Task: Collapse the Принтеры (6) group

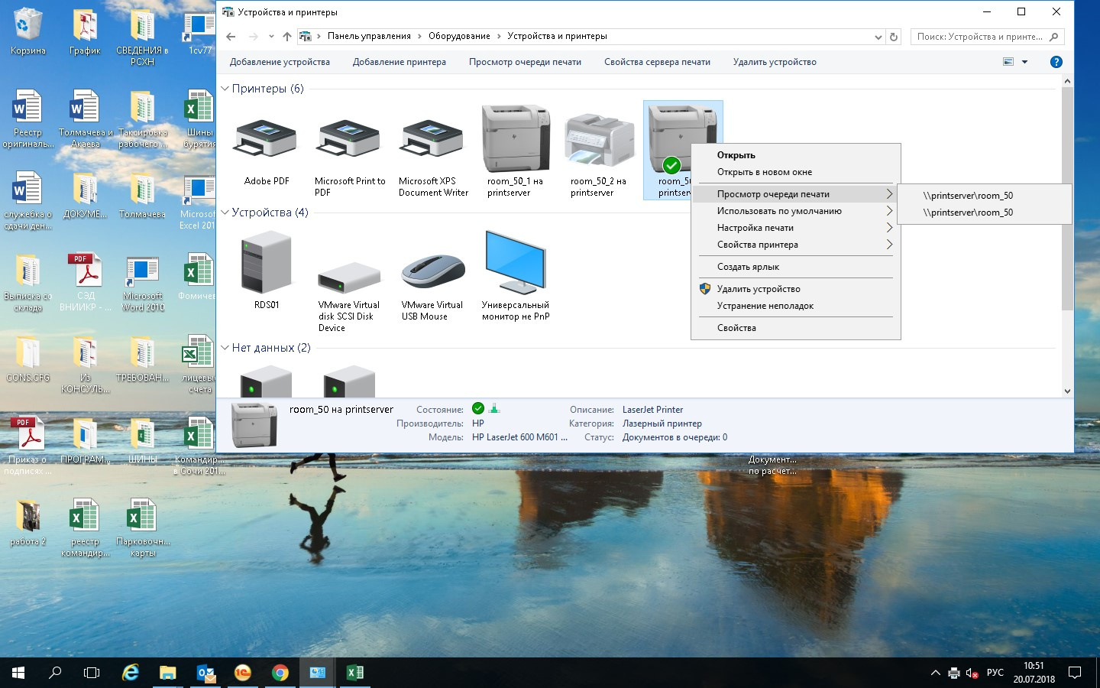Action: [x=225, y=89]
